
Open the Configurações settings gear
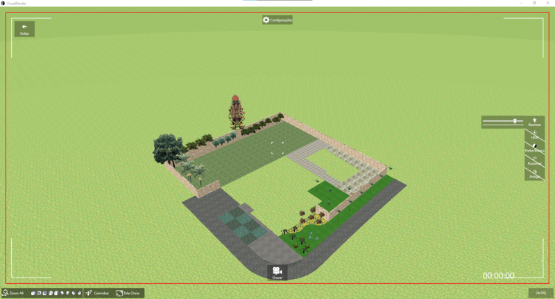[266, 20]
